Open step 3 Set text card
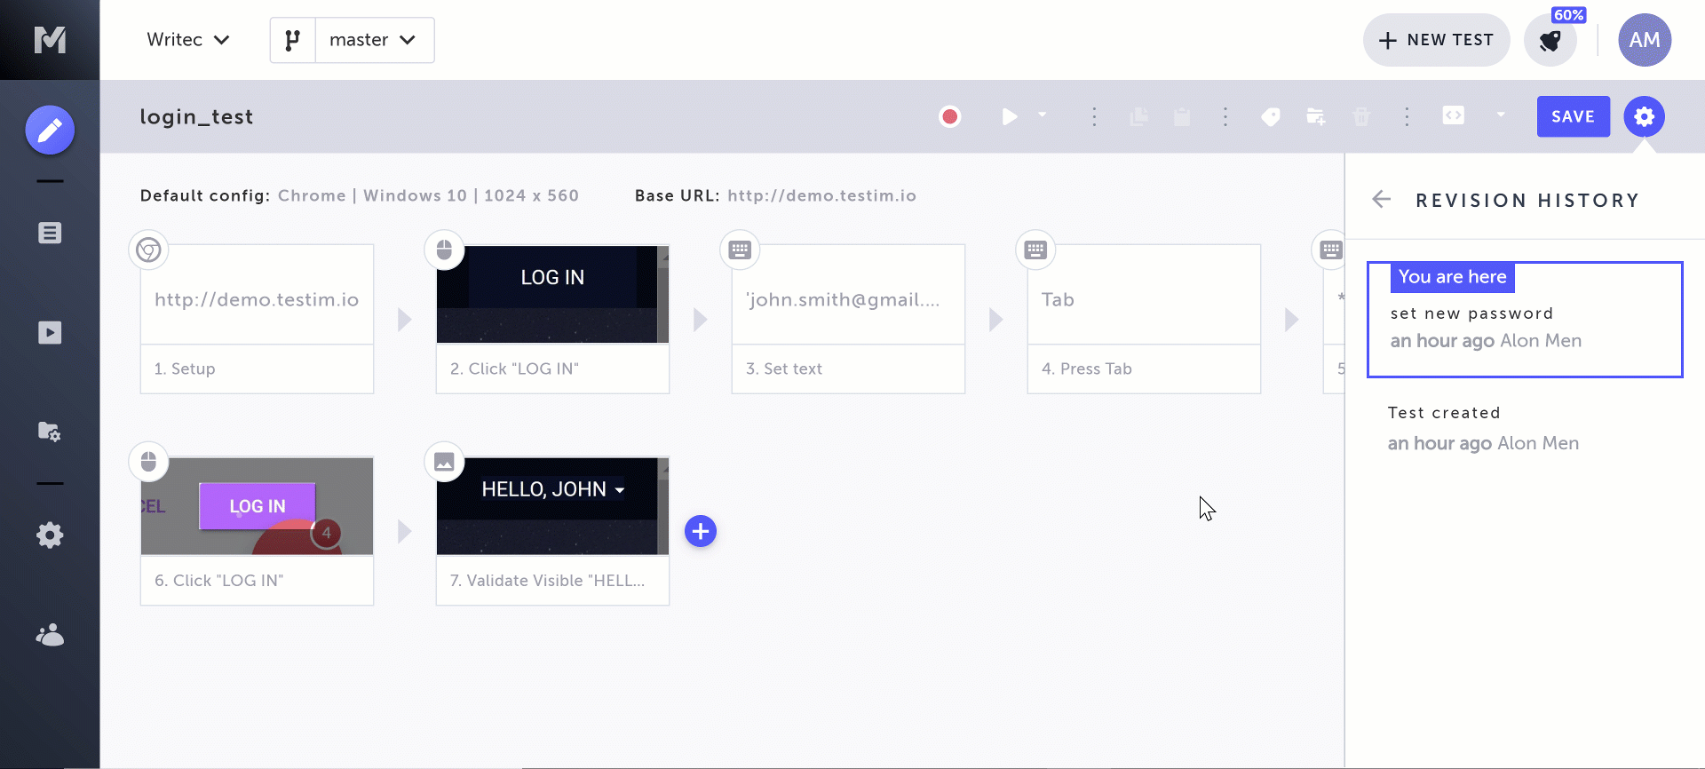Image resolution: width=1705 pixels, height=769 pixels. point(848,319)
